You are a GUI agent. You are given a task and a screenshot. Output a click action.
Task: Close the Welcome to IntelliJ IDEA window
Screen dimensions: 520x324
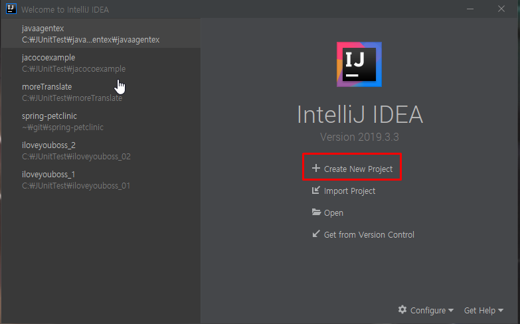tap(501, 9)
